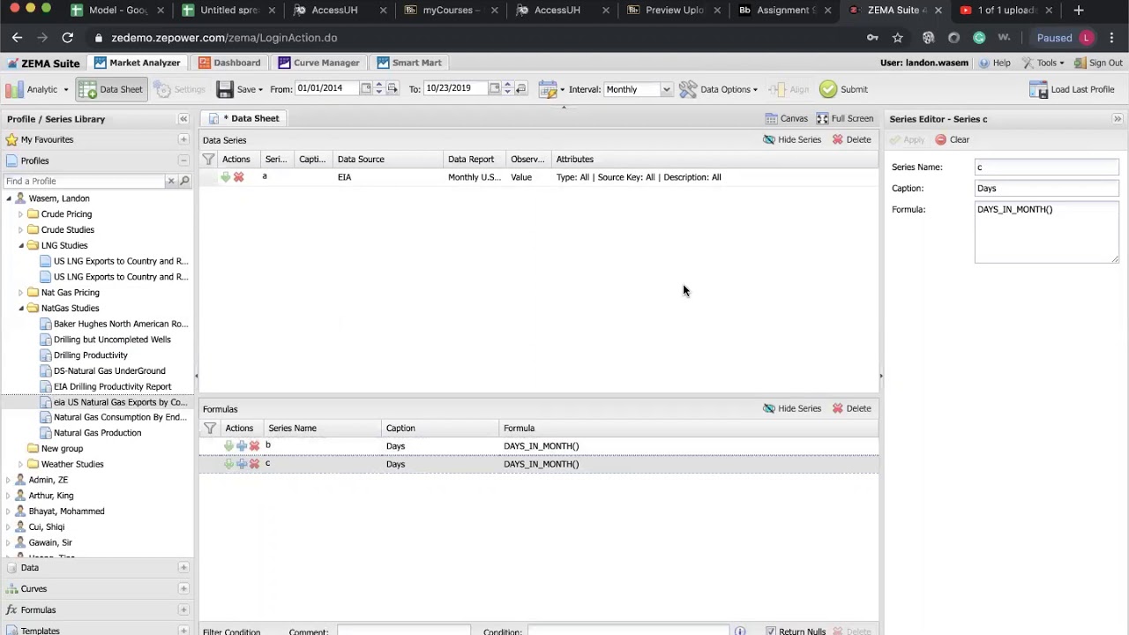This screenshot has height=635, width=1129.
Task: Click the blue plus icon on formula b
Action: [241, 446]
